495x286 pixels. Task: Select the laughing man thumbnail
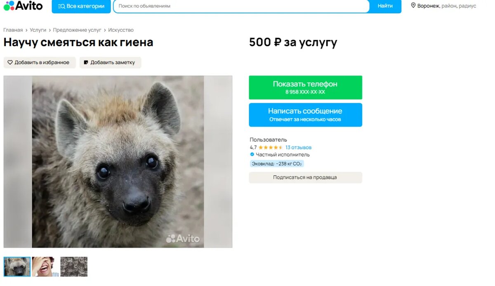pyautogui.click(x=45, y=267)
